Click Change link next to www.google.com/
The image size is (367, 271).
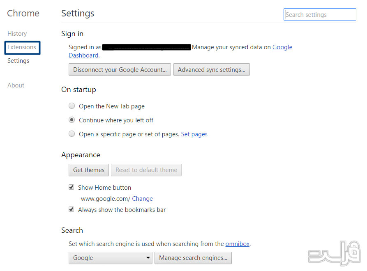(x=142, y=199)
